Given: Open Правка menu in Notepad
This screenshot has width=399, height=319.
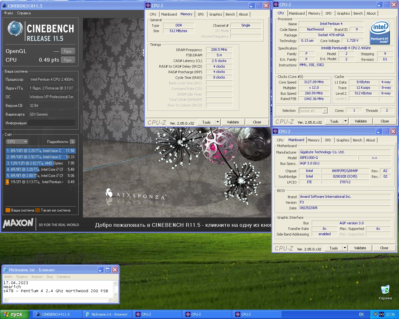Looking at the screenshot, I should [x=22, y=277].
